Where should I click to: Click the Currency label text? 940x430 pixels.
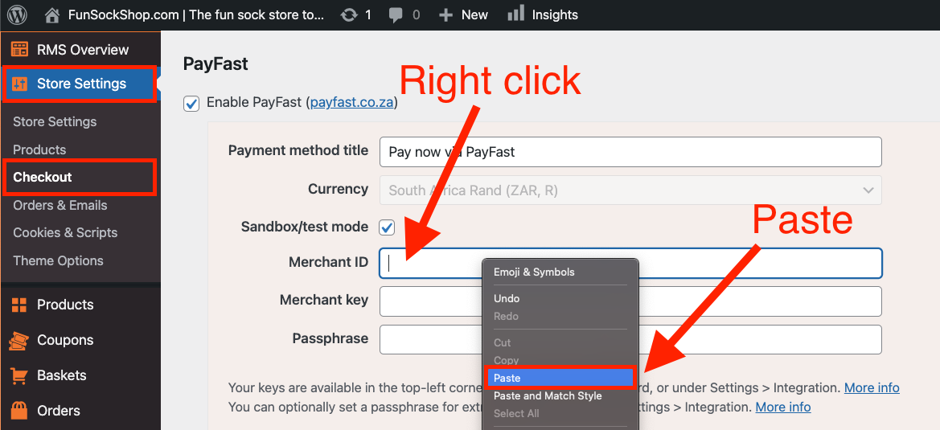pyautogui.click(x=338, y=189)
